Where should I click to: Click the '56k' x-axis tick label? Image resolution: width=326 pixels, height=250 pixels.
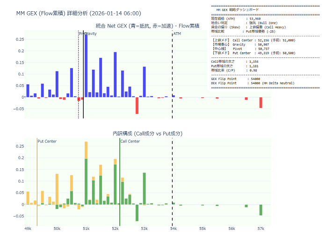point(232,229)
